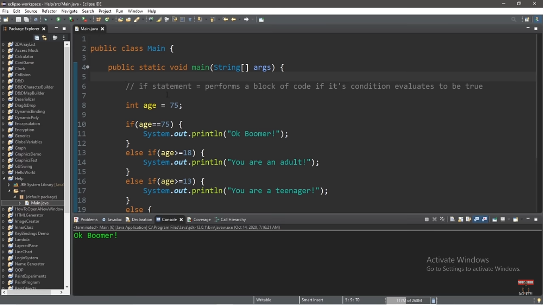
Task: Create a new Java class via toolbar icon
Action: 107,19
